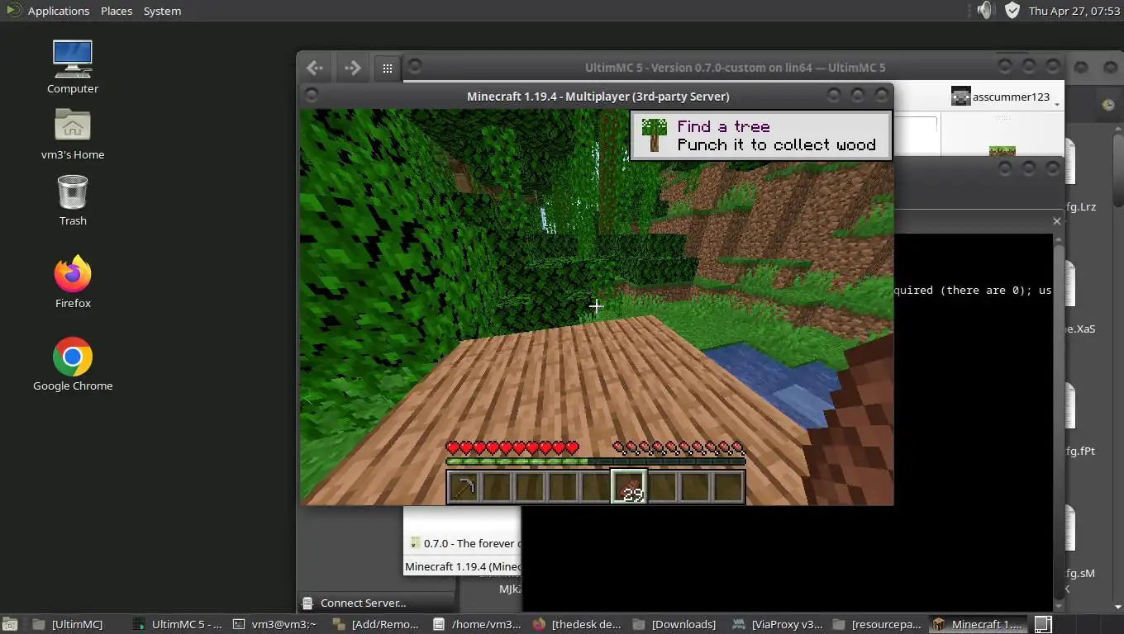Open the System menu
Screen dimensions: 1124x634
click(x=162, y=11)
